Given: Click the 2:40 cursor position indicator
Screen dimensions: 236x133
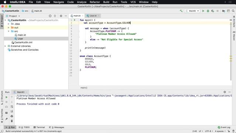Looking at the screenshot, I should [x=195, y=131].
